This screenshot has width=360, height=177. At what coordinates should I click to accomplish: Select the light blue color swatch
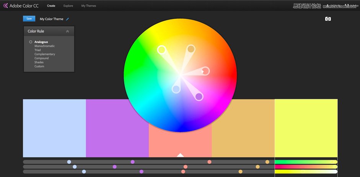(54, 128)
